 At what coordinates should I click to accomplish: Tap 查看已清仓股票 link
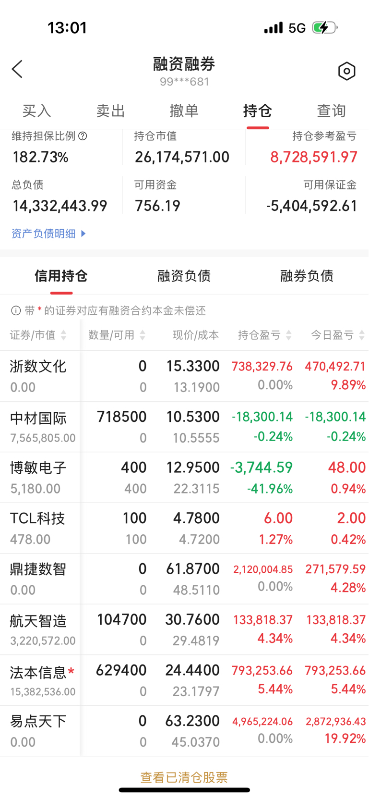(x=184, y=777)
